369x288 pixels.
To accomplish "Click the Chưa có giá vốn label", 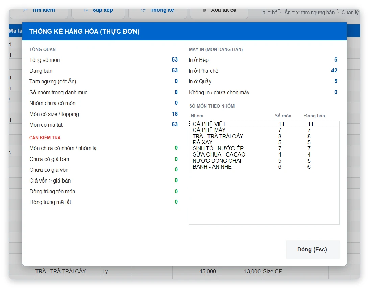I will 49,170.
